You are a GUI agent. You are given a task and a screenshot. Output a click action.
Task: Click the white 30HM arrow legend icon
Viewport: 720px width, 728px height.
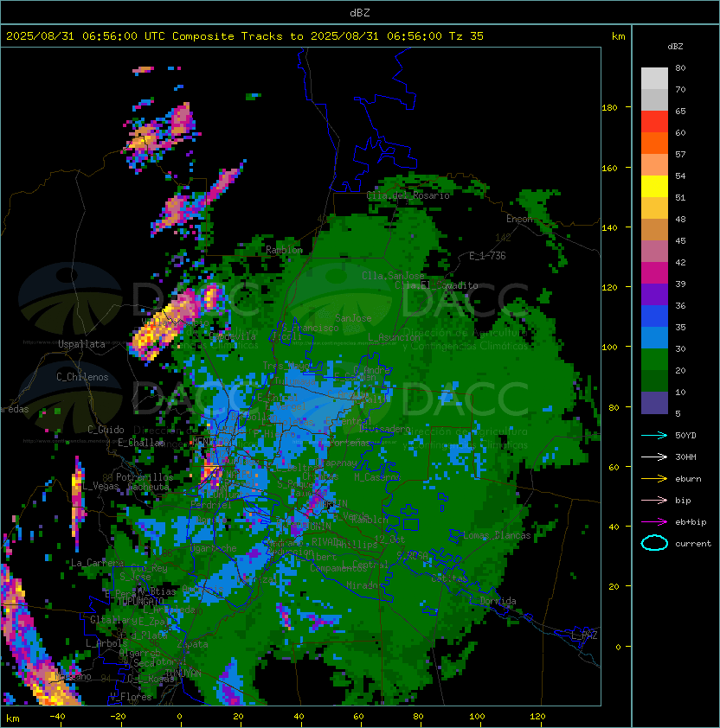pos(654,457)
